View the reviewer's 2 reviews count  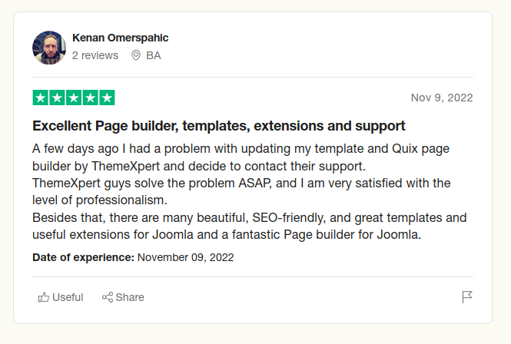(95, 55)
